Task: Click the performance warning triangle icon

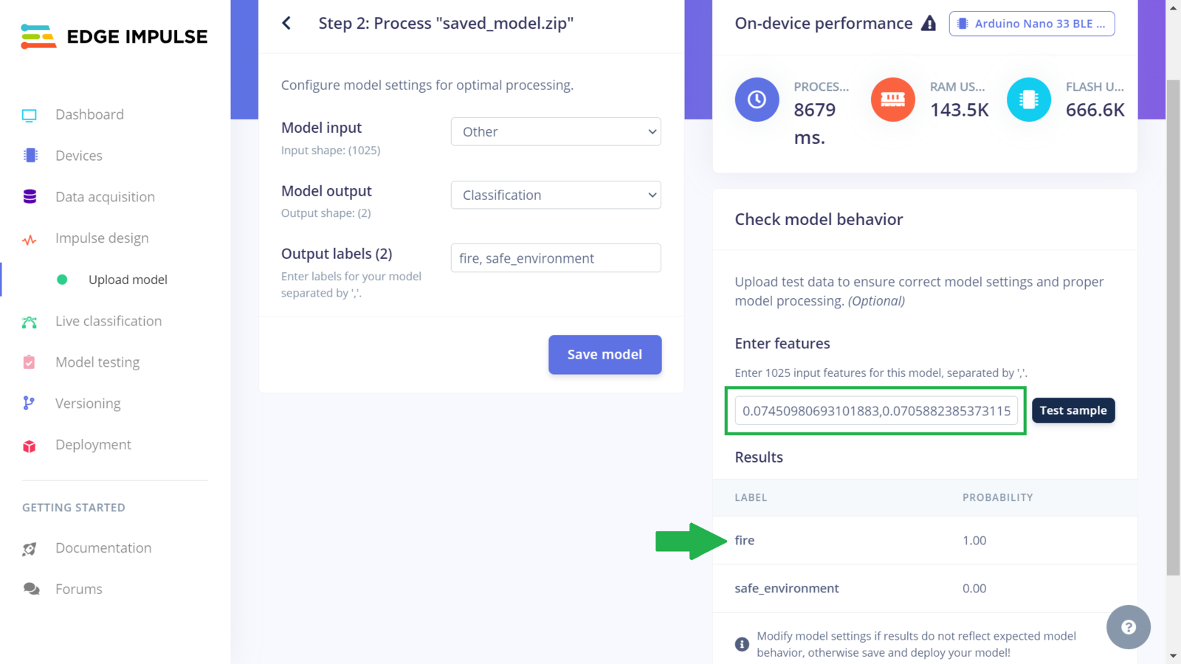Action: [x=929, y=24]
